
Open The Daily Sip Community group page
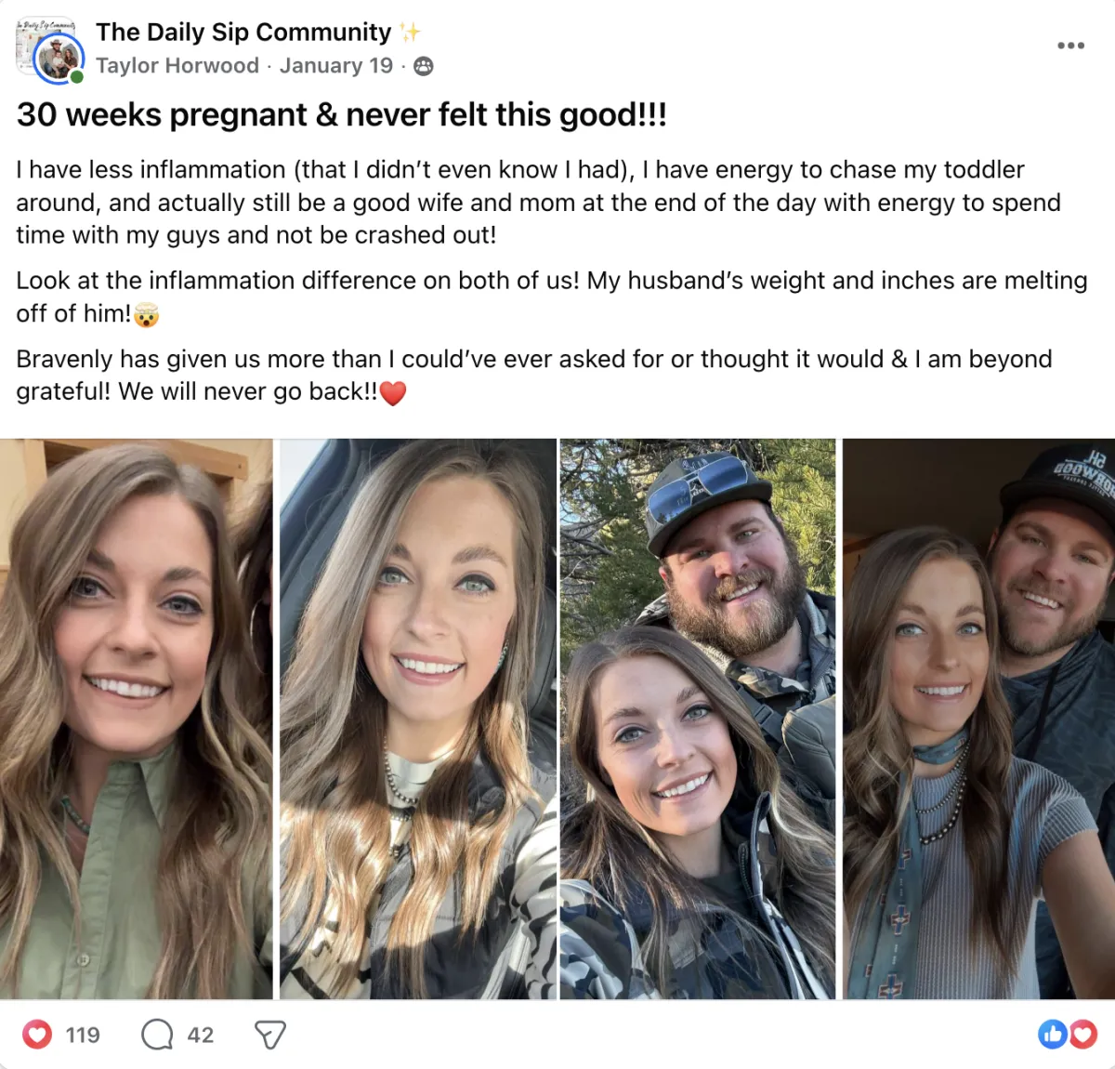coord(243,32)
